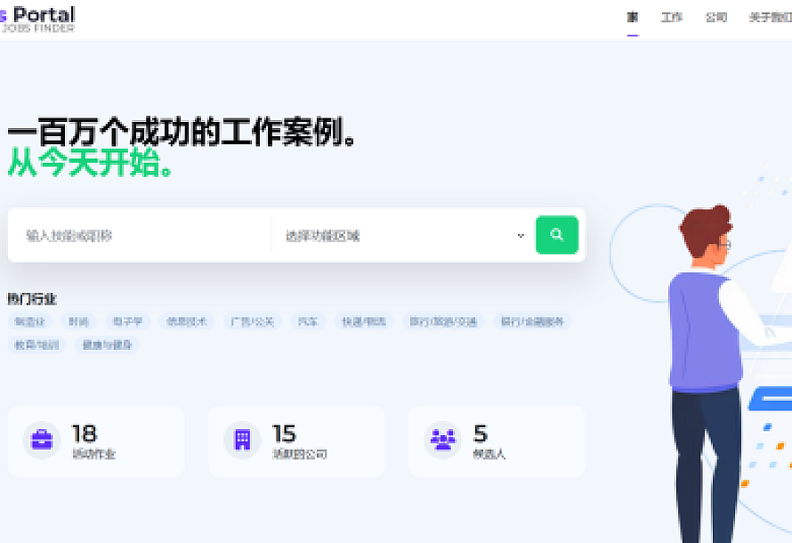The height and width of the screenshot is (543, 792).
Task: Open the 公司 companies menu item
Action: point(716,18)
